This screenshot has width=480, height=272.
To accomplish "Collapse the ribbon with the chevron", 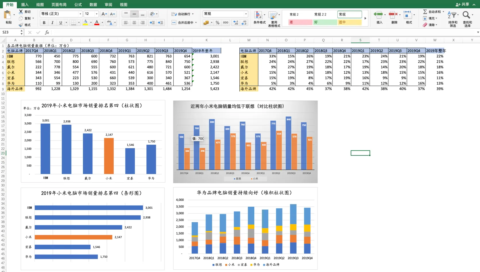I will 474,5.
